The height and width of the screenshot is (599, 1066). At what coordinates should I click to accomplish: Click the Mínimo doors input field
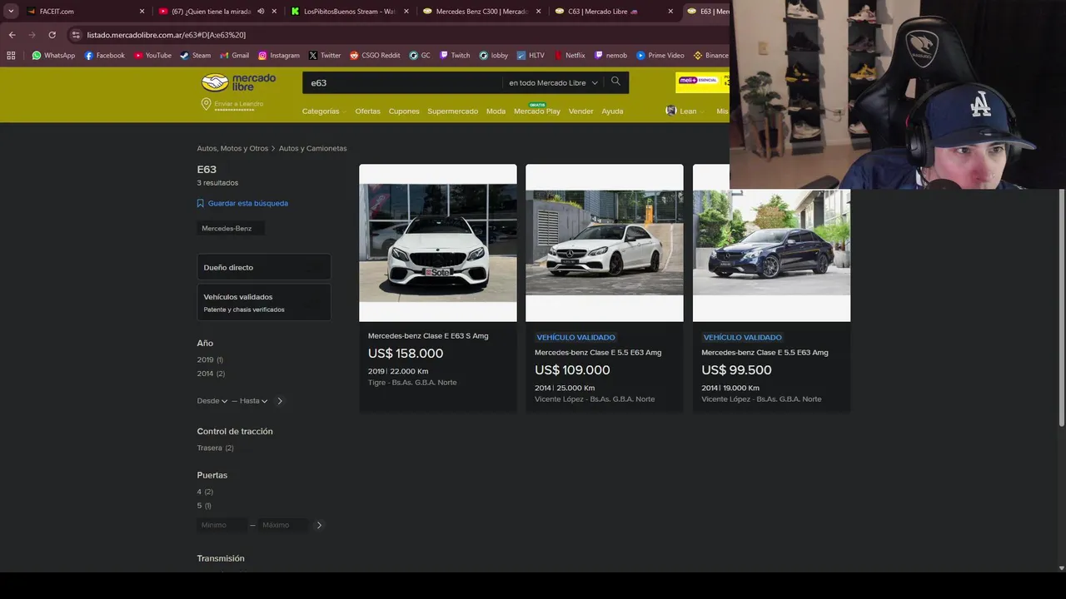[x=222, y=525]
